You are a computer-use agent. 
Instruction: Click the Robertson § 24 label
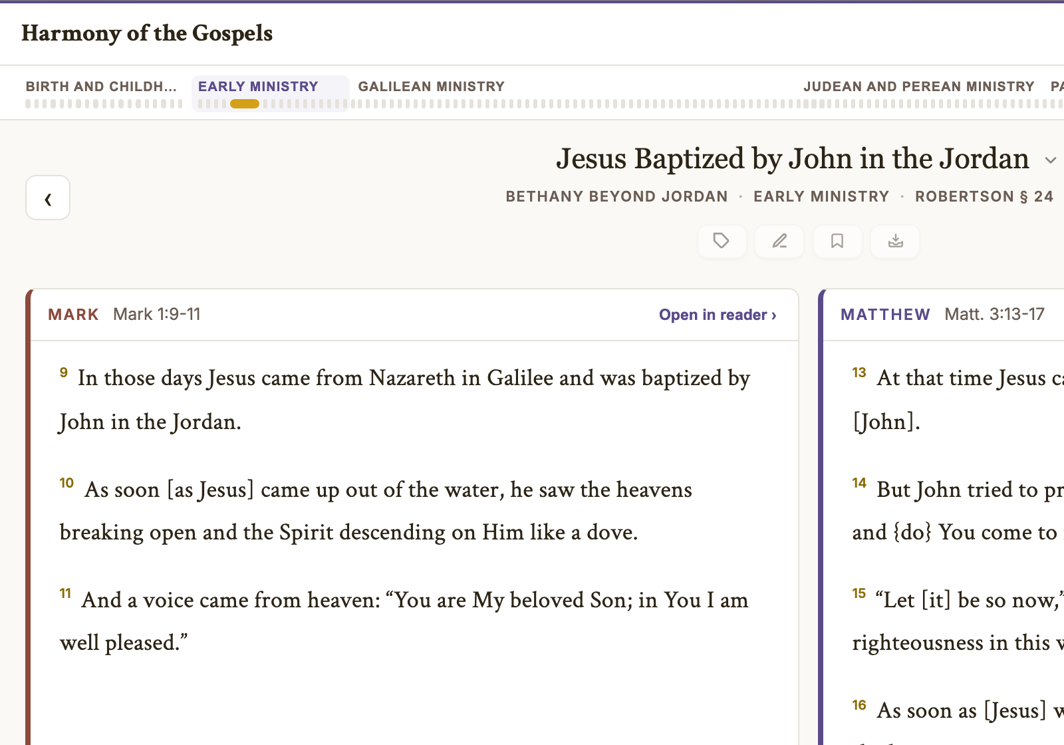point(984,196)
